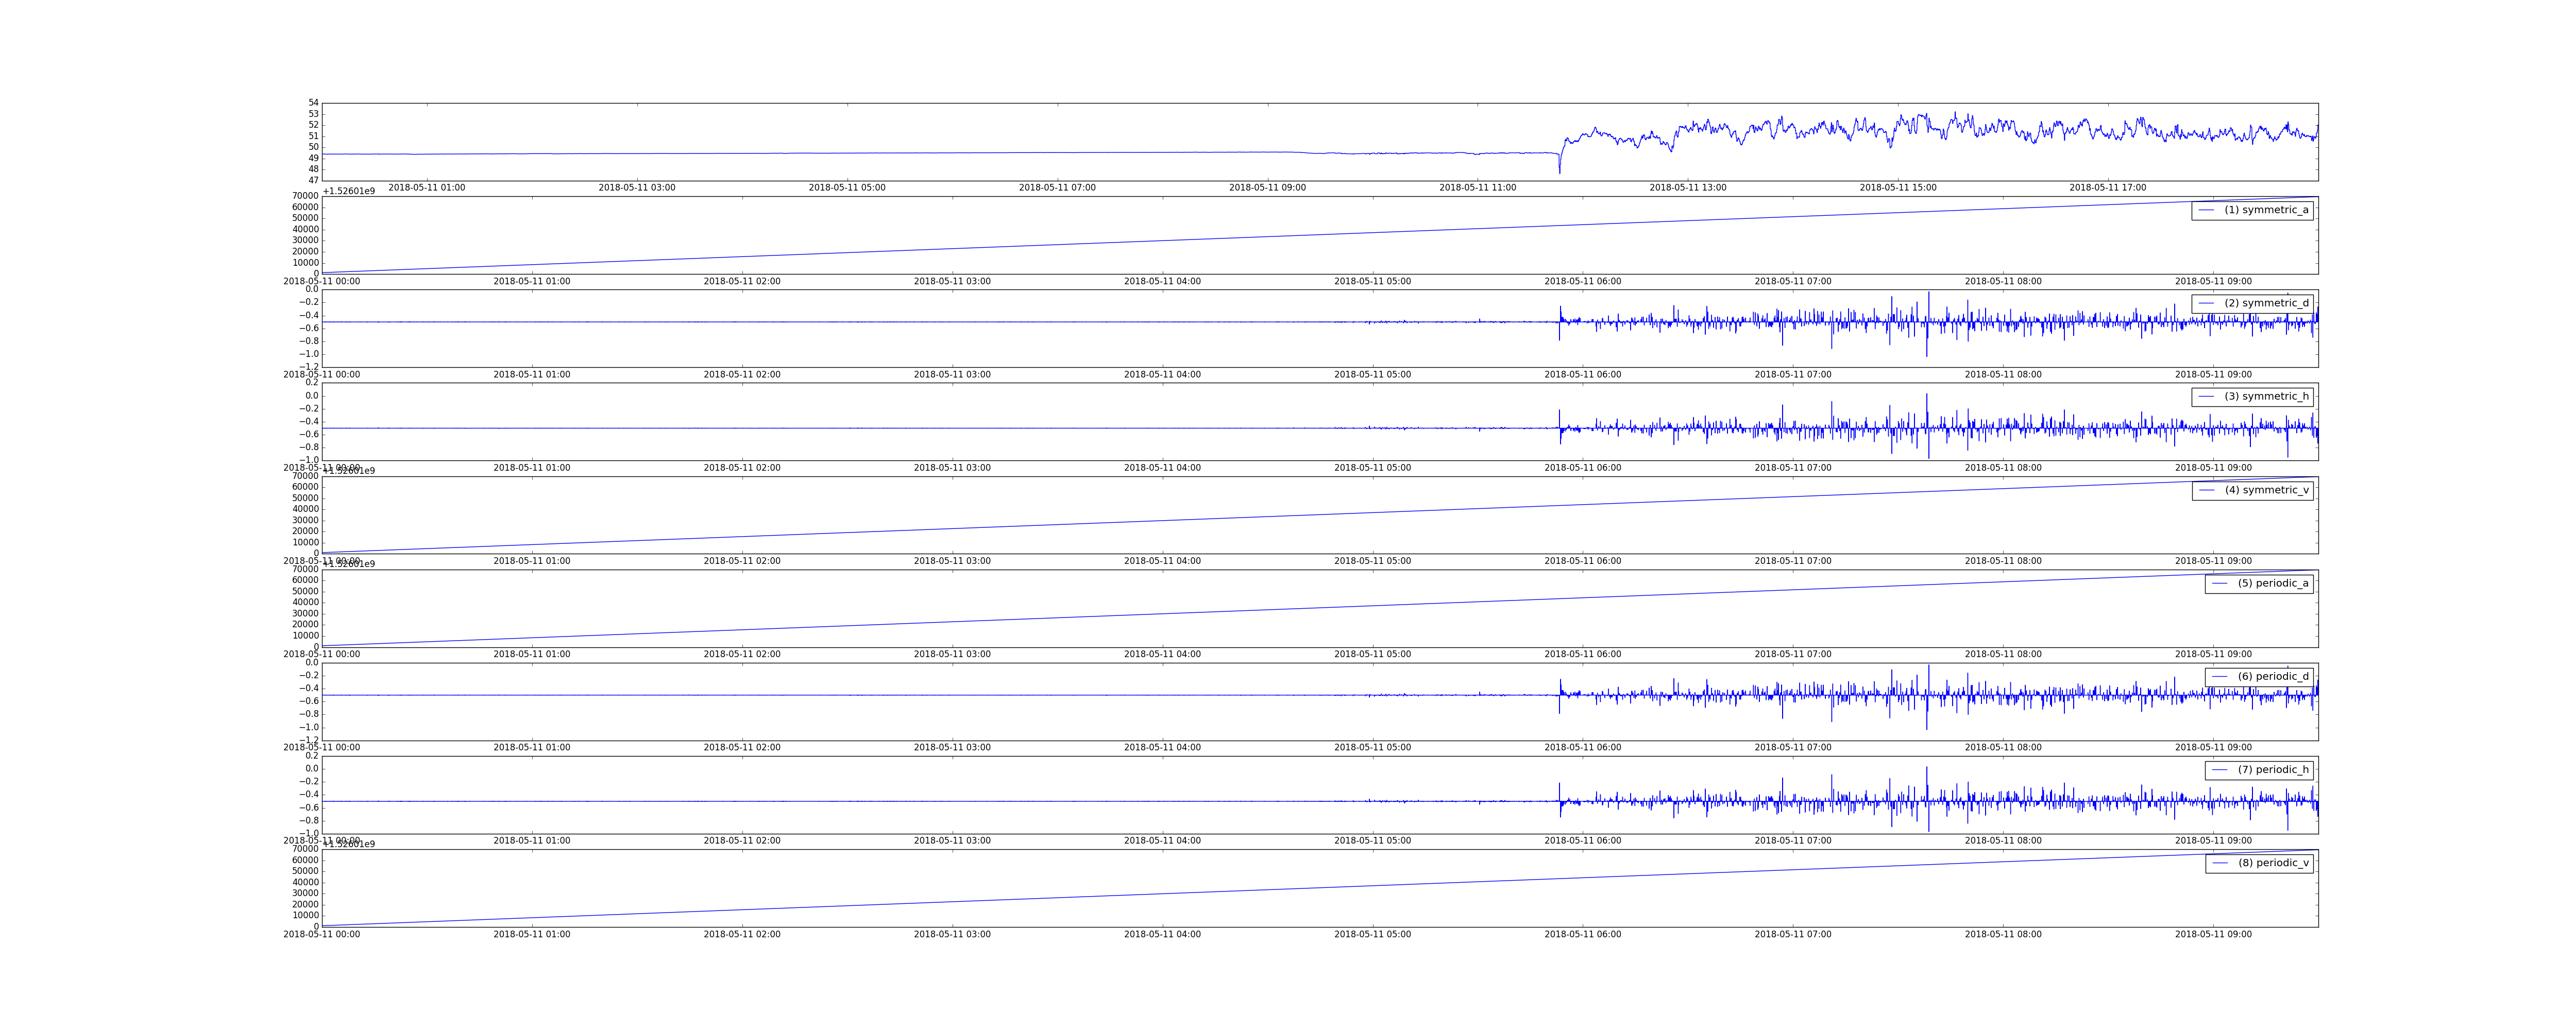The height and width of the screenshot is (1030, 2576).
Task: Click the top plot's 2018-05-11 03:00 tick label
Action: coord(636,187)
